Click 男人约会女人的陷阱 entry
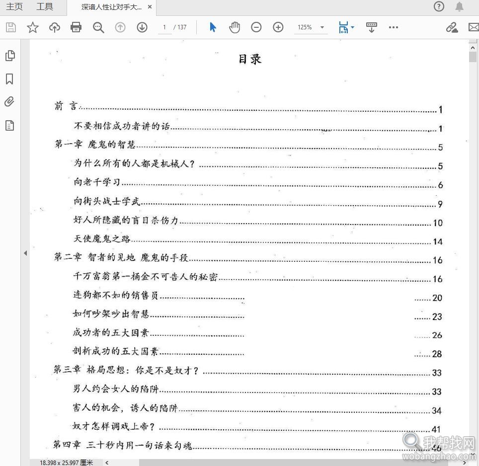This screenshot has width=479, height=466. coord(257,389)
